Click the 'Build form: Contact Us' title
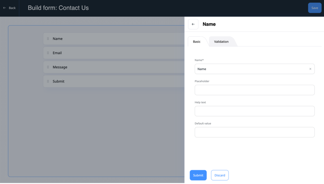The image size is (324, 184). click(x=58, y=8)
